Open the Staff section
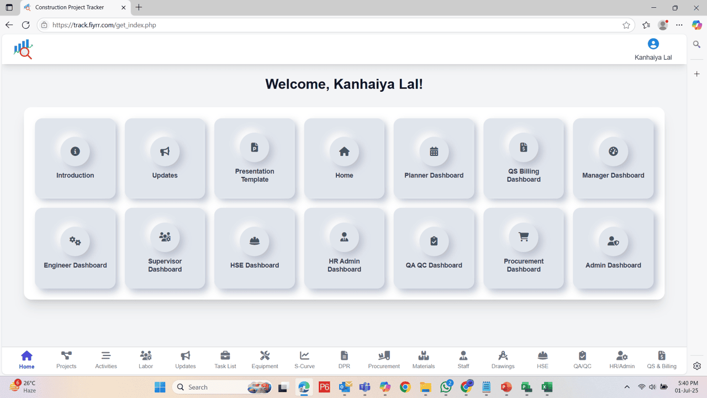The width and height of the screenshot is (707, 398). tap(463, 359)
